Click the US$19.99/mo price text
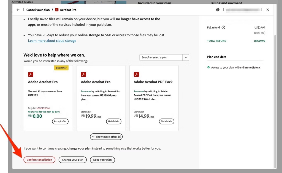Viewport: 282px width, 173px height. (x=91, y=116)
